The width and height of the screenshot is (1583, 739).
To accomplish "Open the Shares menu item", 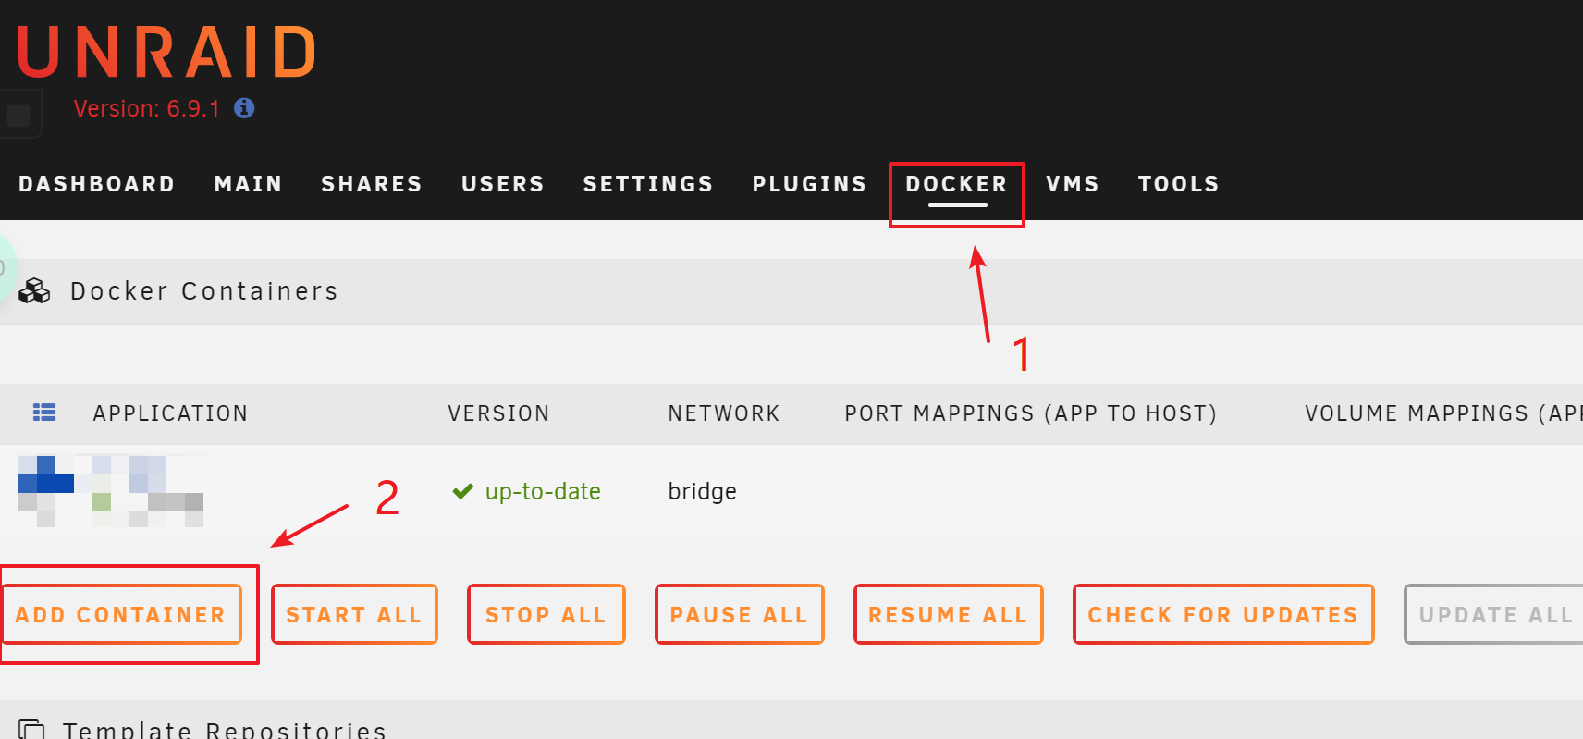I will click(x=372, y=184).
